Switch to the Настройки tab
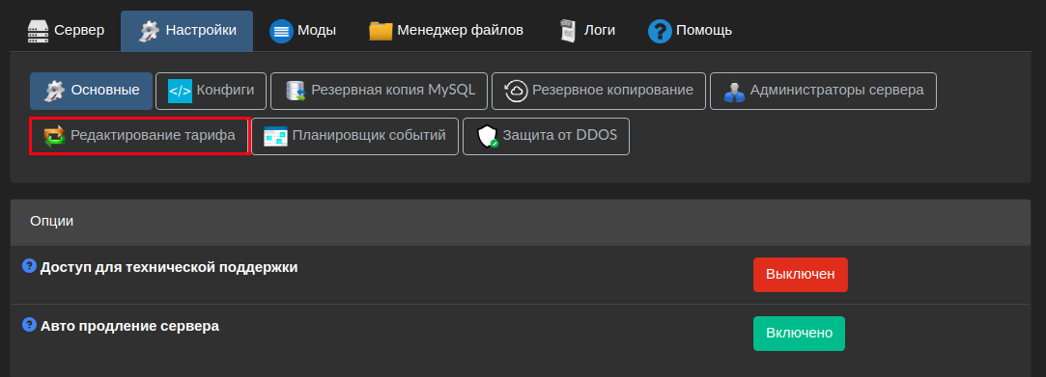Viewport: 1046px width, 377px height. pyautogui.click(x=186, y=31)
